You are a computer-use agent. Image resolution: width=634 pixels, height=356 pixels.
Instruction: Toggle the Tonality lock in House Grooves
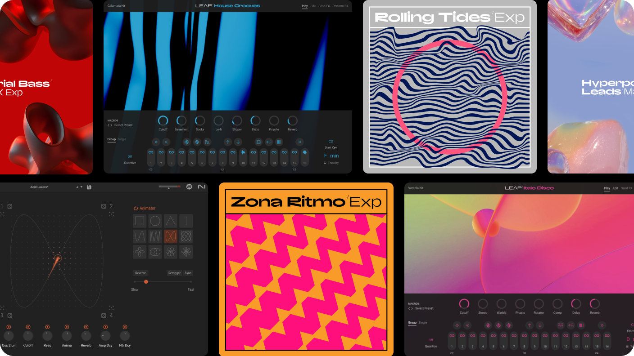point(325,163)
